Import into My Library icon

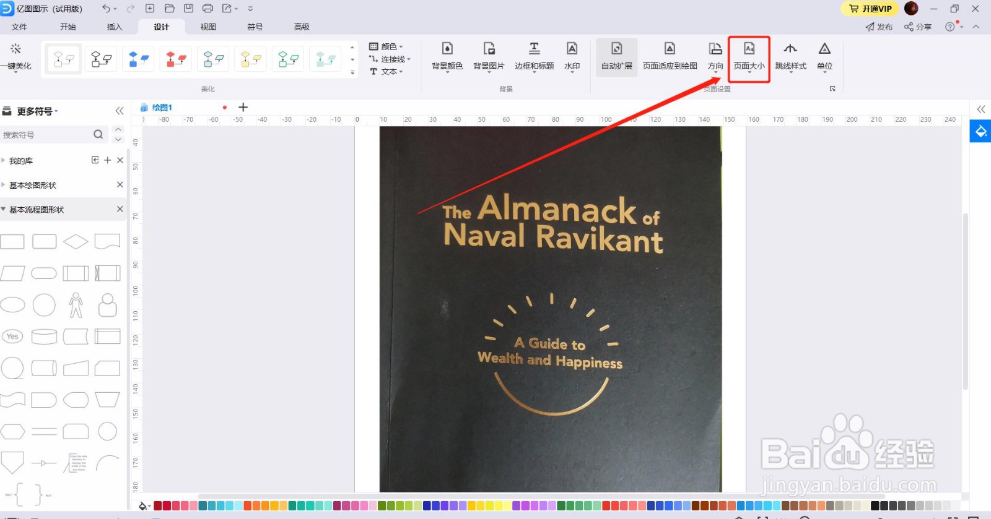pos(95,160)
